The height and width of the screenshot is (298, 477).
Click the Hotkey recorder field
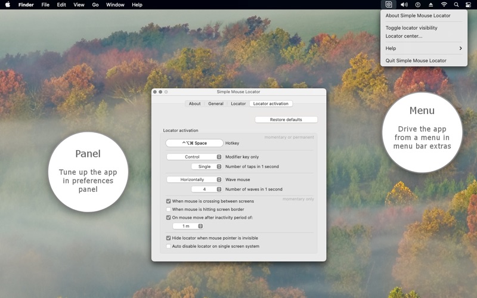[x=194, y=143]
